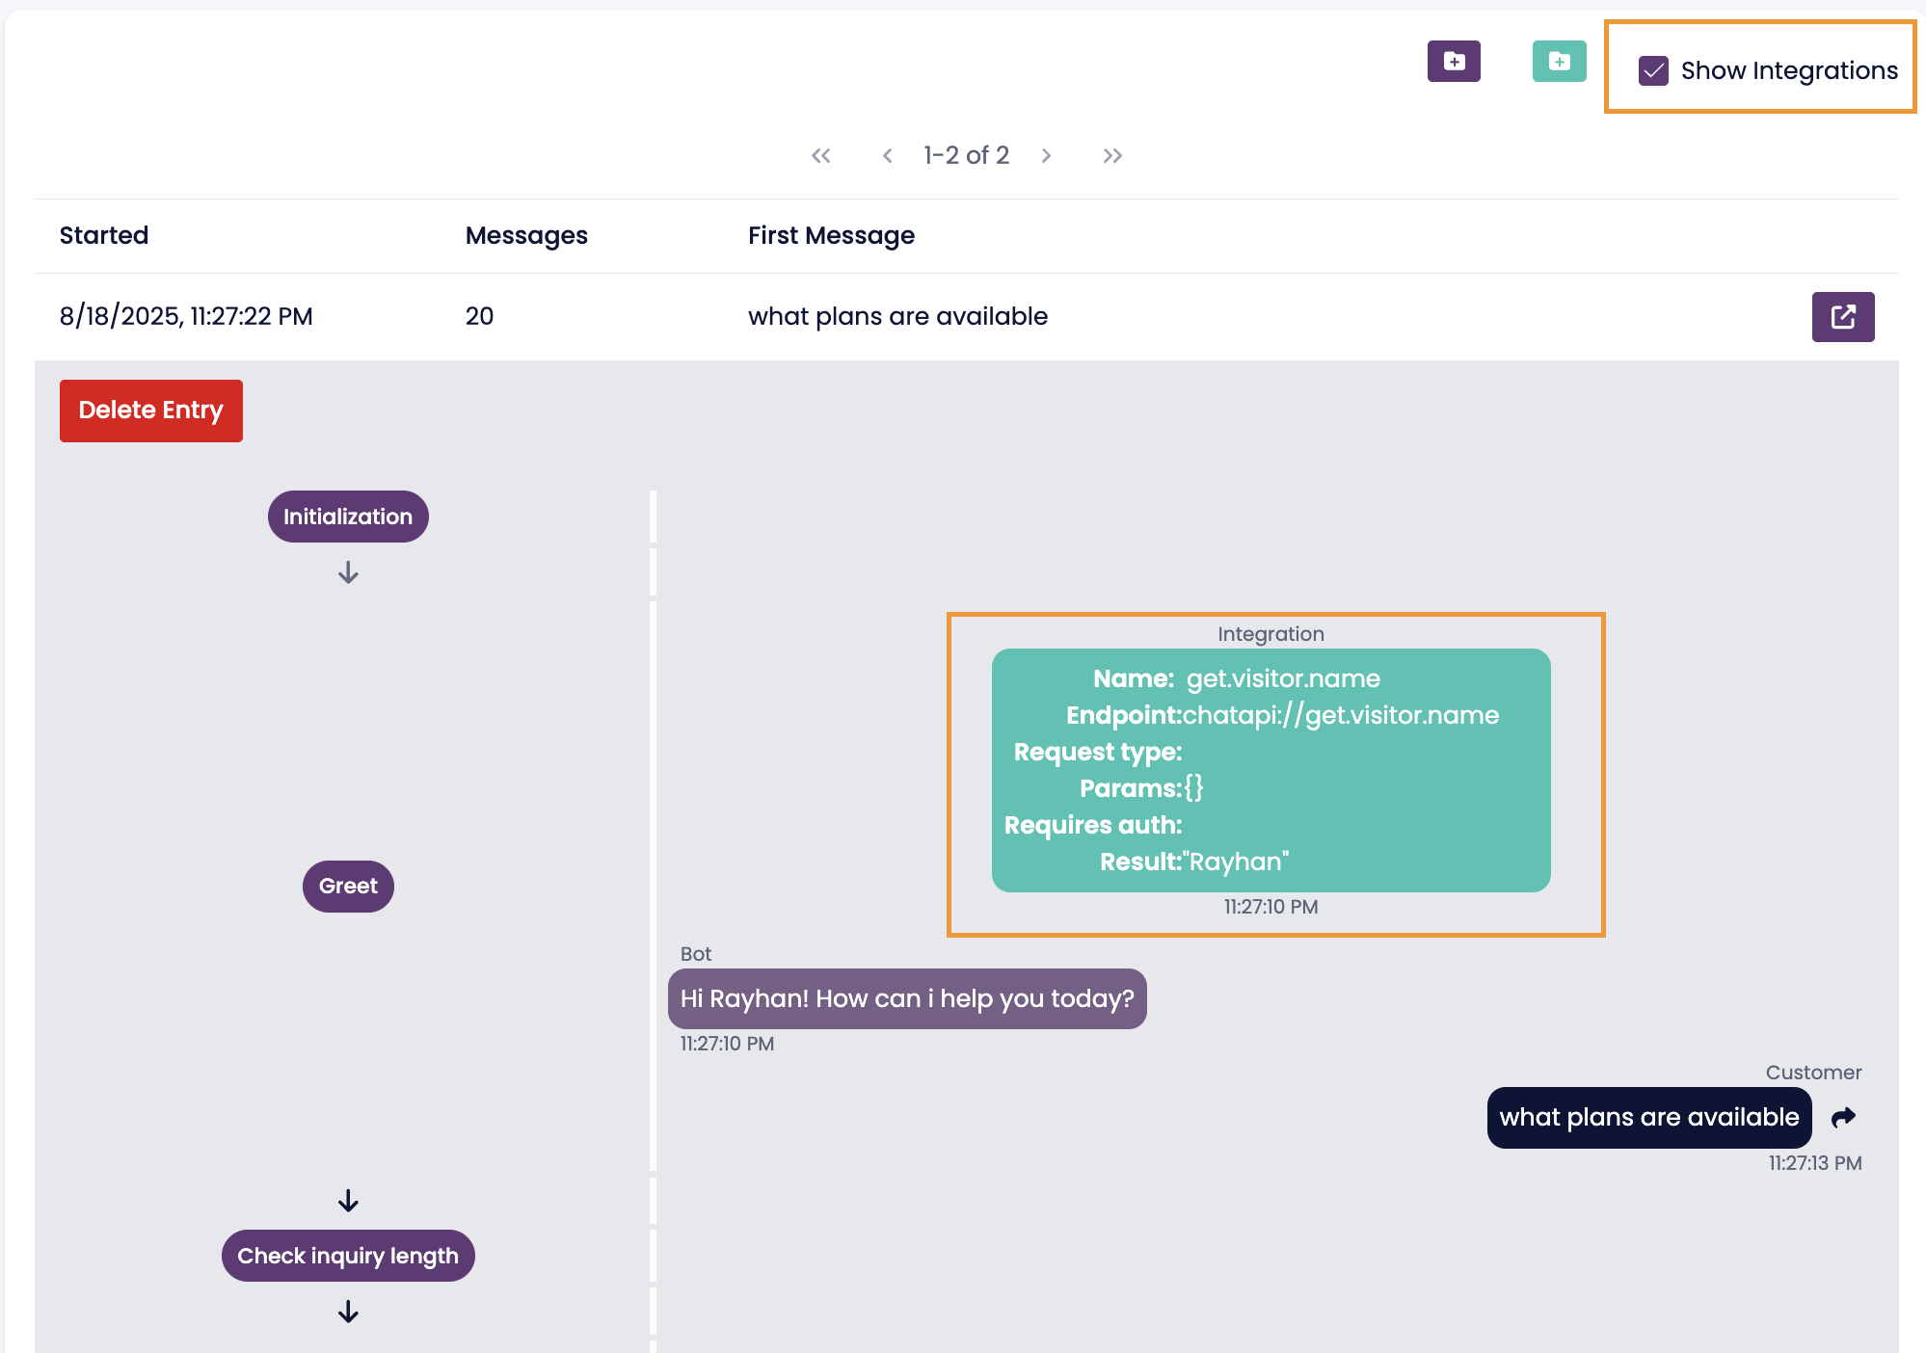Click the bot greeting message bubble

tap(907, 998)
